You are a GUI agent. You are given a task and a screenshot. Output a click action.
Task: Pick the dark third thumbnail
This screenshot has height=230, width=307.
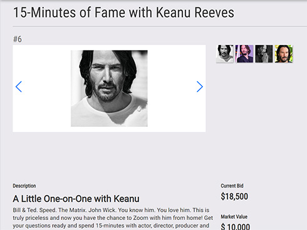(x=264, y=54)
